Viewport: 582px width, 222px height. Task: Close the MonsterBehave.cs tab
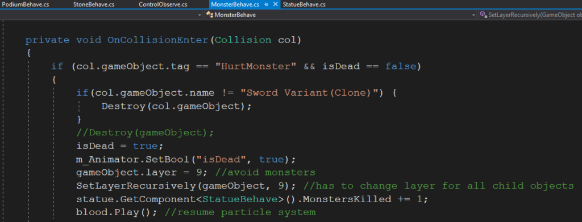click(275, 5)
